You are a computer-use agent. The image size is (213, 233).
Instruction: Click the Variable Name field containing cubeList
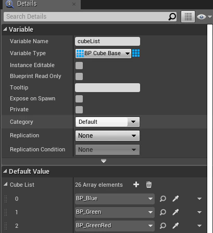pyautogui.click(x=107, y=42)
